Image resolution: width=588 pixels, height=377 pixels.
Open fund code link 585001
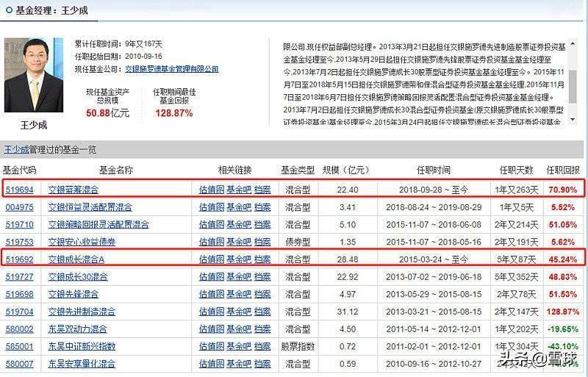pos(20,347)
